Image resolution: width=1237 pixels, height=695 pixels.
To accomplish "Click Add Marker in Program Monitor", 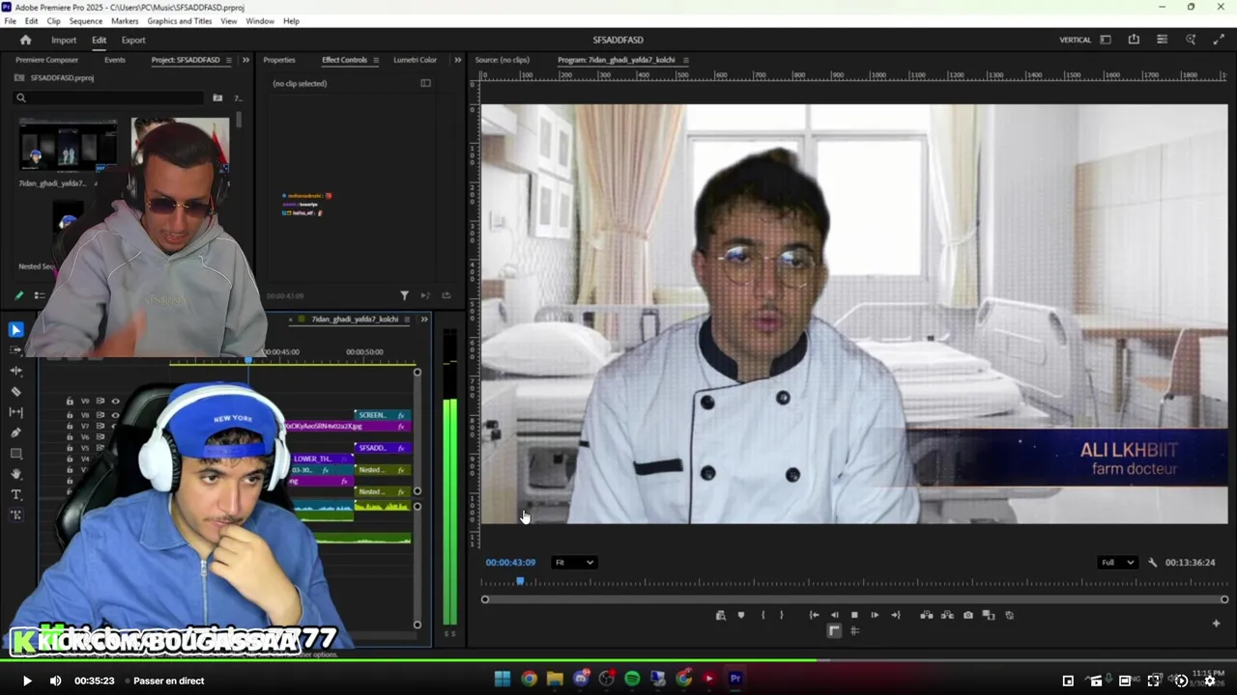I will [x=741, y=615].
